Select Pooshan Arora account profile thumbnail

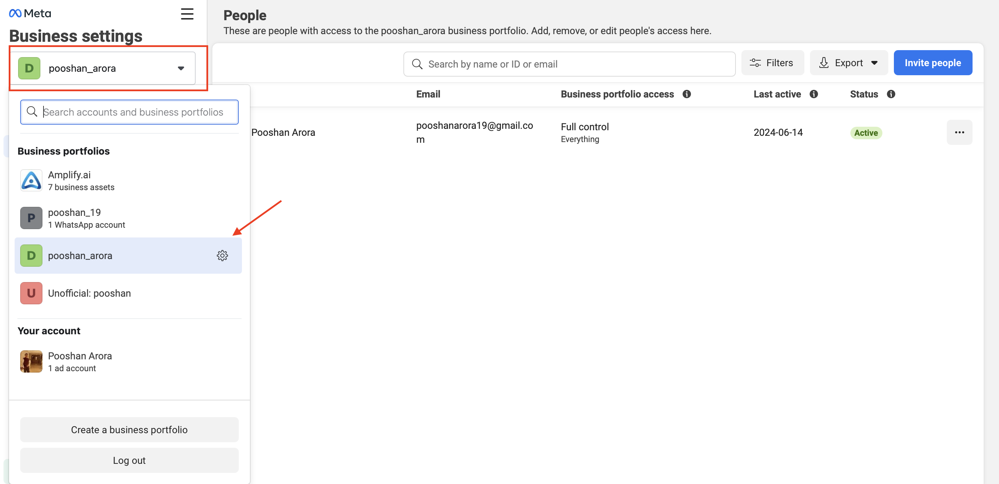coord(31,361)
